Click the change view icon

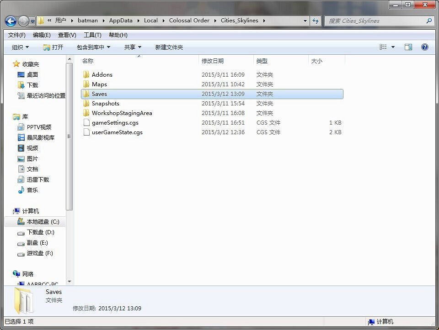tap(383, 47)
